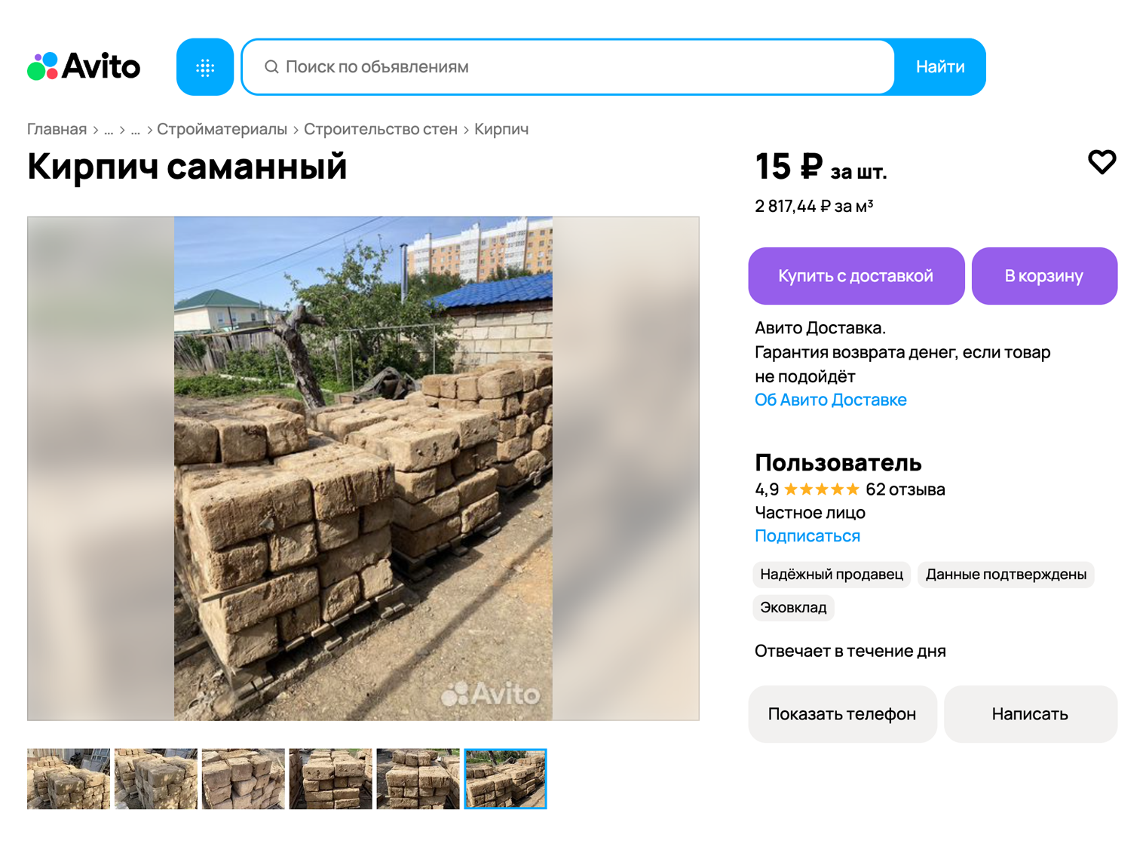The image size is (1146, 868).
Task: View the 62 отзыва reviews
Action: [x=905, y=489]
